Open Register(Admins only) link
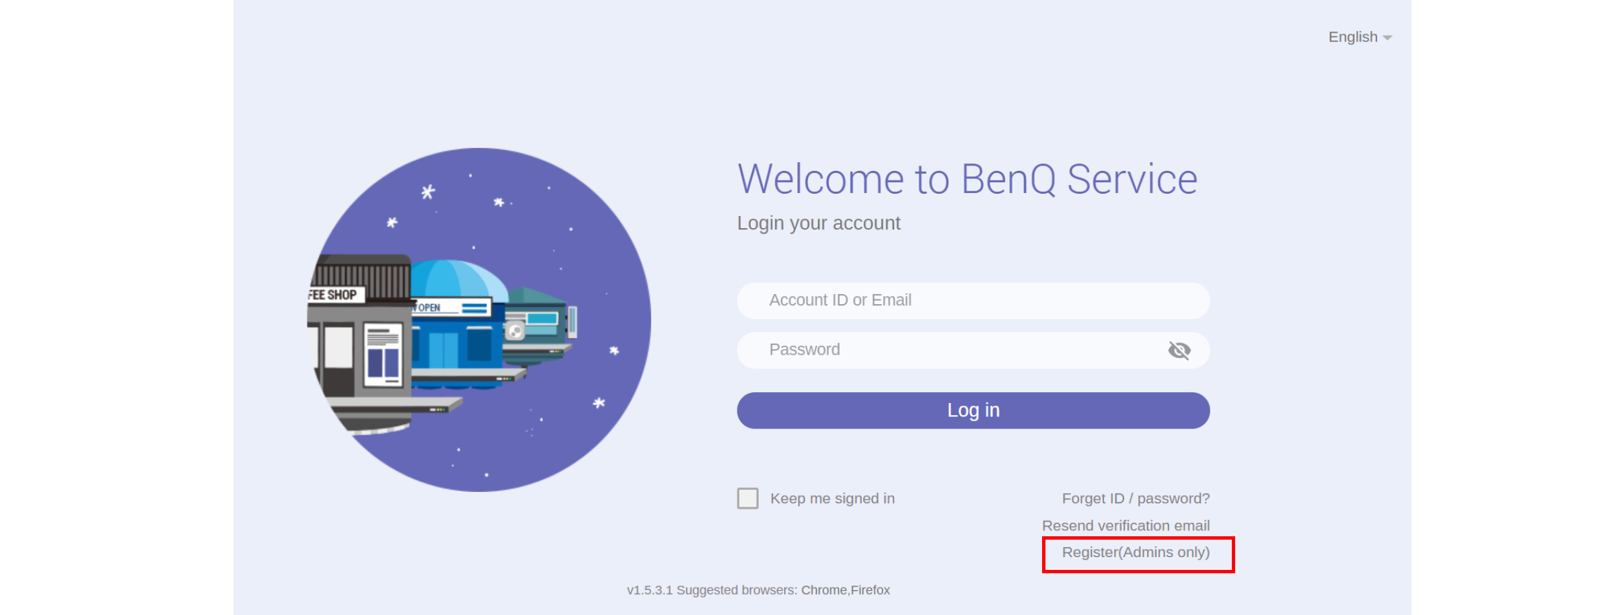 pyautogui.click(x=1136, y=552)
